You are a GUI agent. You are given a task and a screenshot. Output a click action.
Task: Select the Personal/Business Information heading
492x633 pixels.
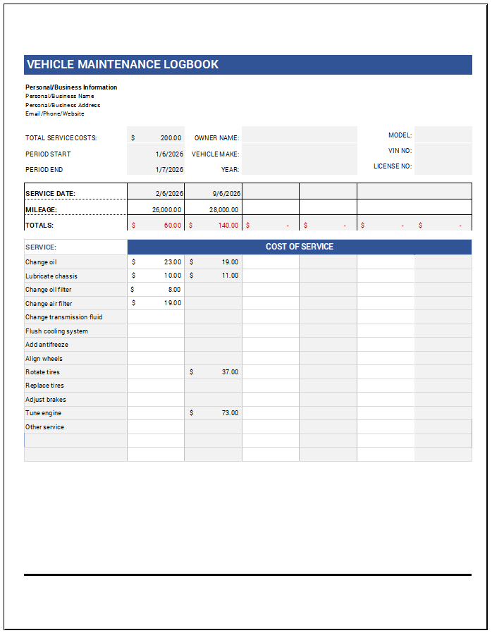[x=71, y=87]
